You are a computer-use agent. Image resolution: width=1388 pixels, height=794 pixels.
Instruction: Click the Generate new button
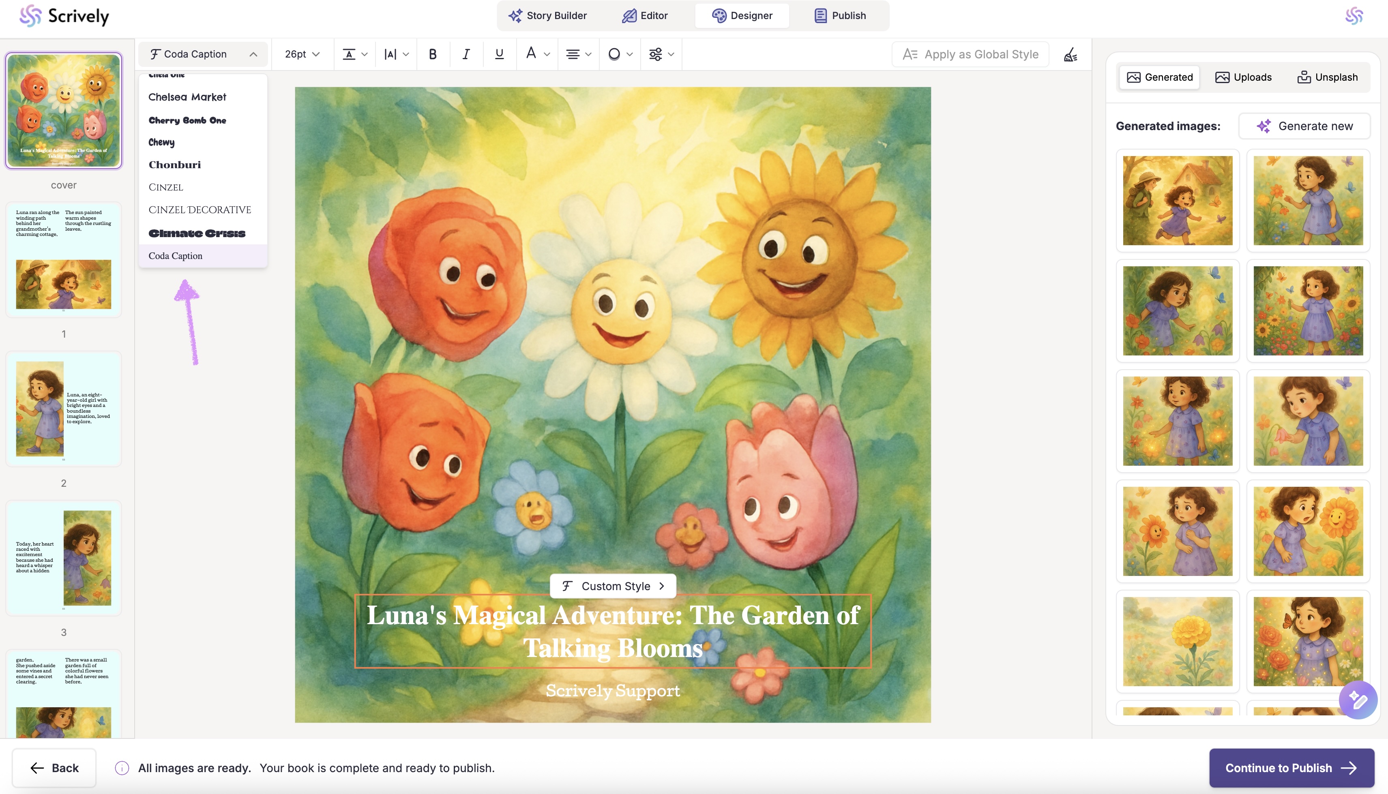click(1304, 126)
